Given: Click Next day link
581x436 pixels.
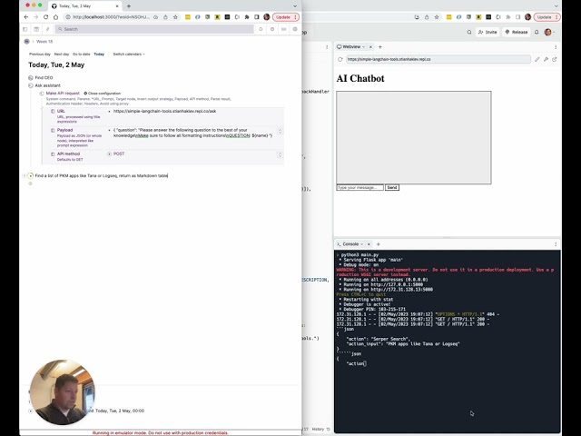Looking at the screenshot, I should [x=62, y=54].
